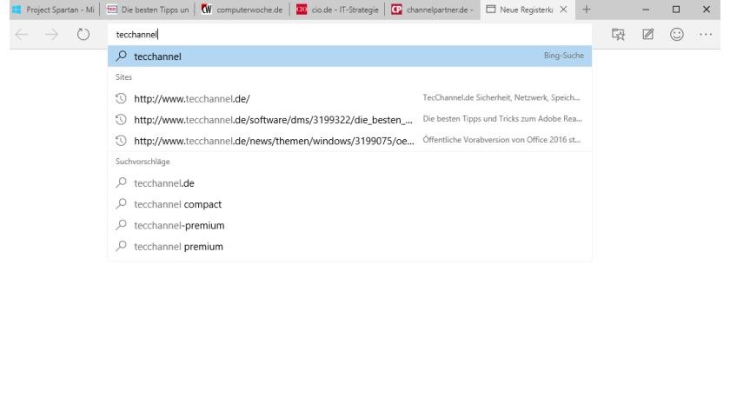Click into the address bar text field
Image resolution: width=730 pixels, height=411 pixels.
349,35
